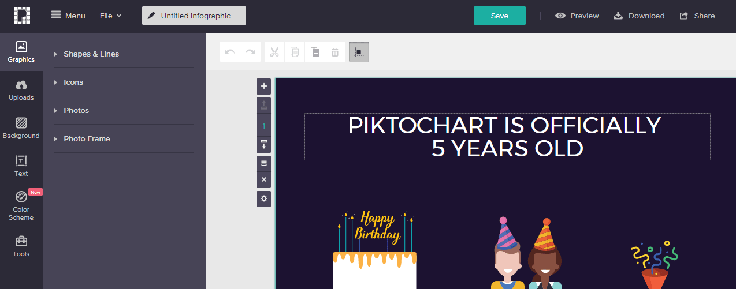Open Preview mode
Screen dimensions: 736x289
[577, 16]
